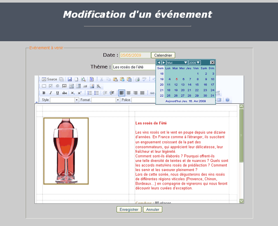This screenshot has height=226, width=278.
Task: Click Paste as plain text icon
Action: click(x=122, y=79)
